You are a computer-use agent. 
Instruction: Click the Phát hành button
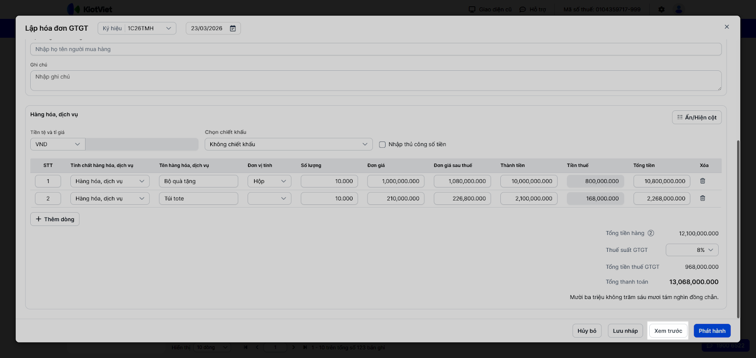(712, 331)
